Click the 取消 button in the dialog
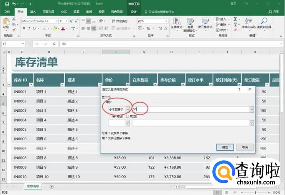The height and width of the screenshot is (195, 285). coord(244,147)
